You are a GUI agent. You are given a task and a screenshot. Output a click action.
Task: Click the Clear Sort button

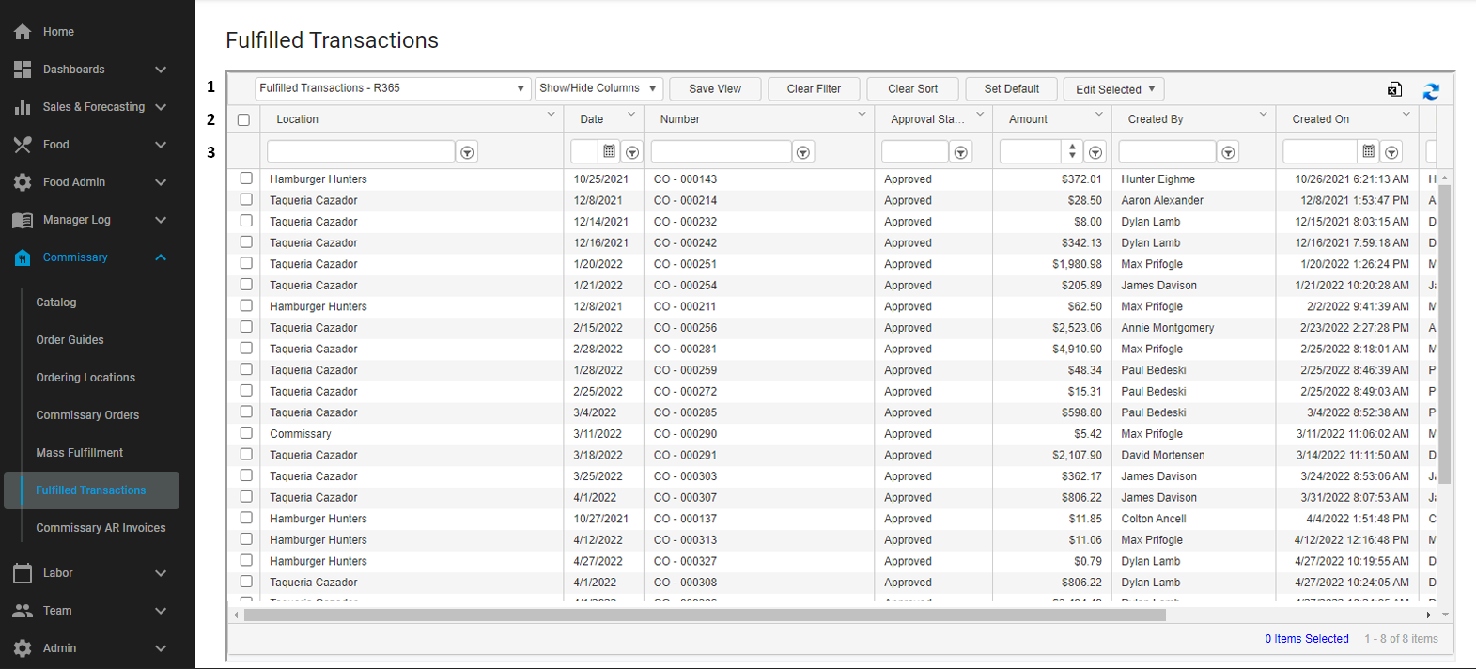pyautogui.click(x=912, y=89)
